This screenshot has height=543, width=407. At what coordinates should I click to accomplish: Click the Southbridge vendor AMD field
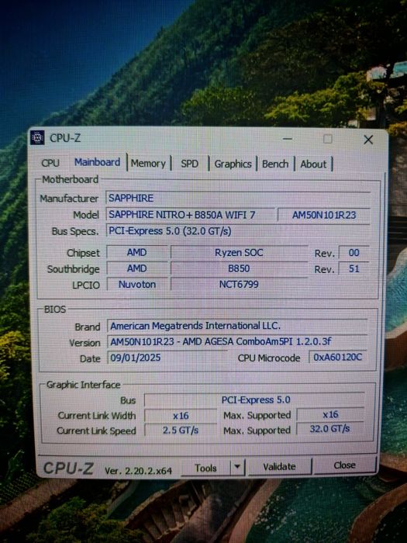[137, 268]
